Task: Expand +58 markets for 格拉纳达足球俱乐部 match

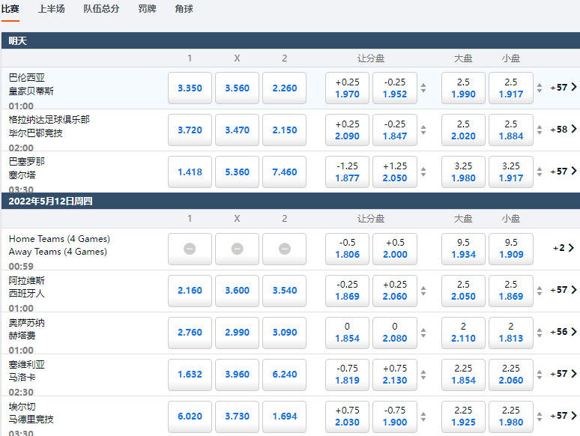Action: [563, 130]
